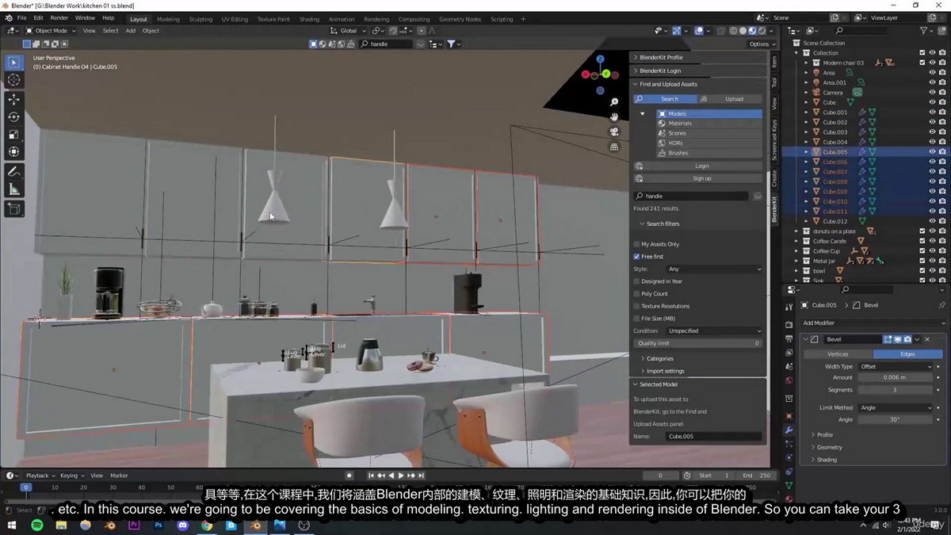951x535 pixels.
Task: Switch to the Geometry Nodes workspace tab
Action: pyautogui.click(x=460, y=19)
